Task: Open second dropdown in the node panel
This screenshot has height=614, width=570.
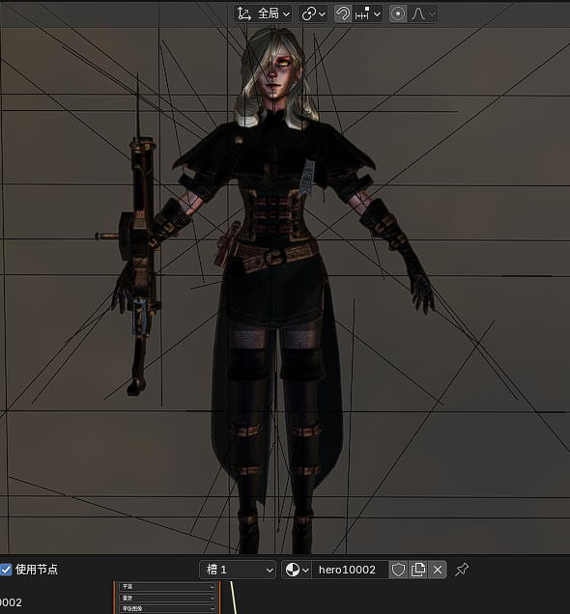Action: [x=167, y=598]
